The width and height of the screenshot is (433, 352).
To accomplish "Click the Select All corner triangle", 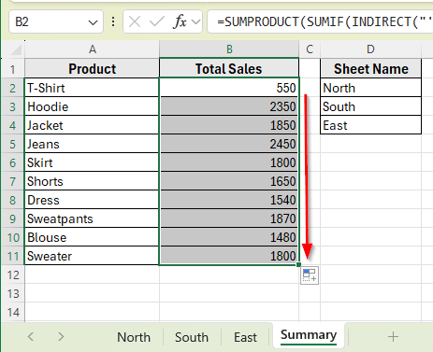I will (15, 49).
